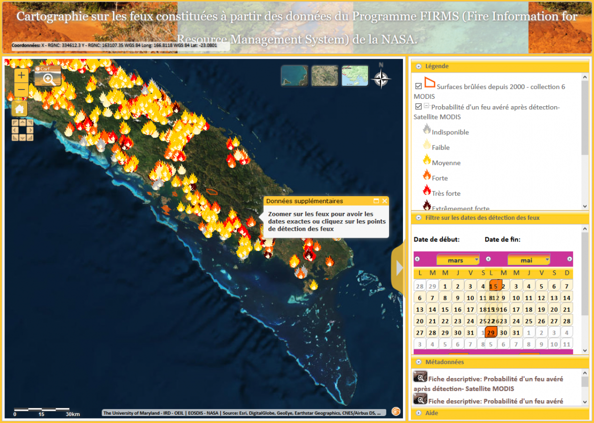This screenshot has height=423, width=594.
Task: Close the Données supplémentaires popup
Action: pyautogui.click(x=384, y=201)
